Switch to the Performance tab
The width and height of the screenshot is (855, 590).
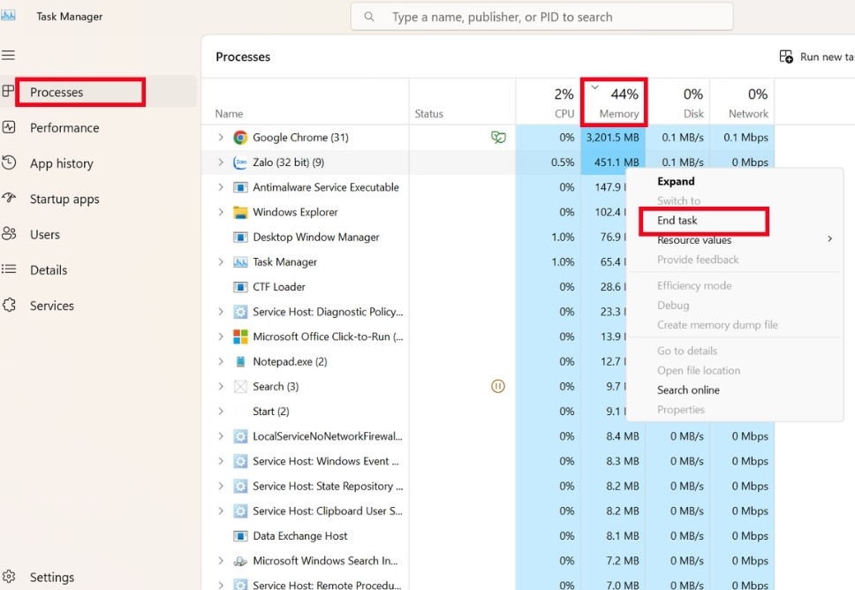[64, 128]
